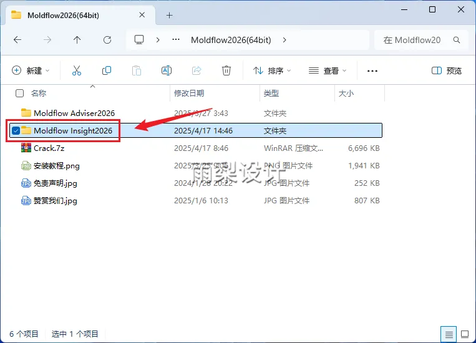
Task: Click the 赞赏我们.jpg file icon
Action: 26,201
